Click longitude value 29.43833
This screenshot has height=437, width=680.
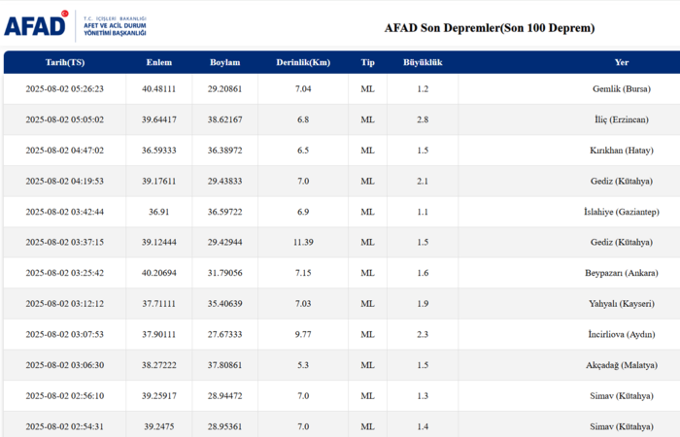(x=224, y=182)
